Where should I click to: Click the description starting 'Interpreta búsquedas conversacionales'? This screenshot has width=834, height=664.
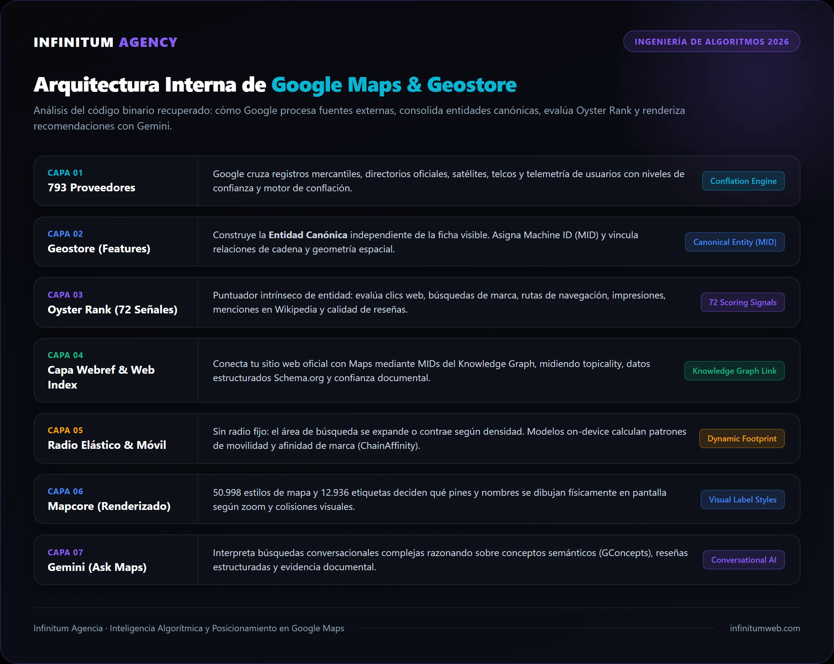(450, 560)
